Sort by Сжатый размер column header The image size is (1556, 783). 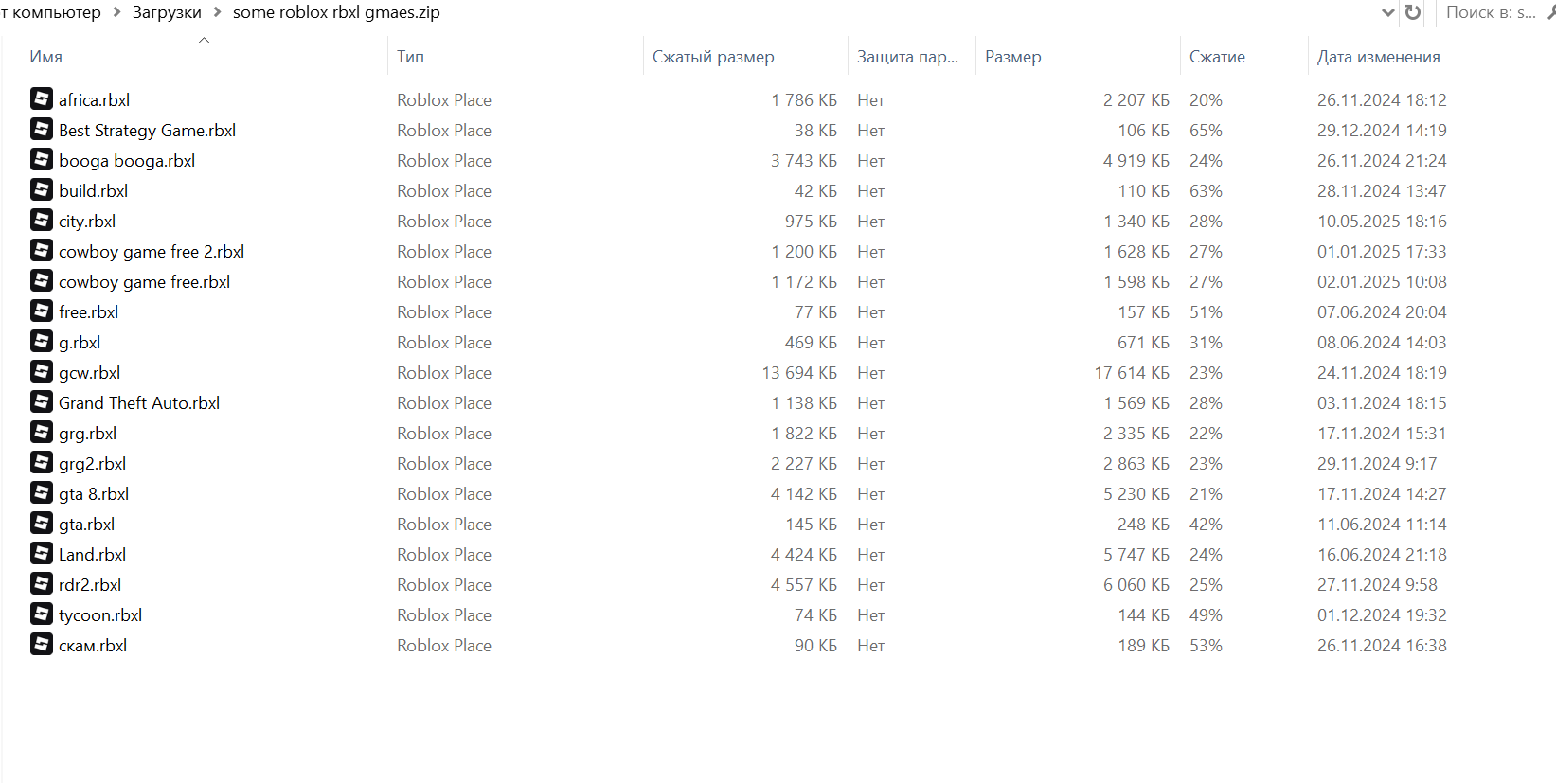tap(713, 57)
